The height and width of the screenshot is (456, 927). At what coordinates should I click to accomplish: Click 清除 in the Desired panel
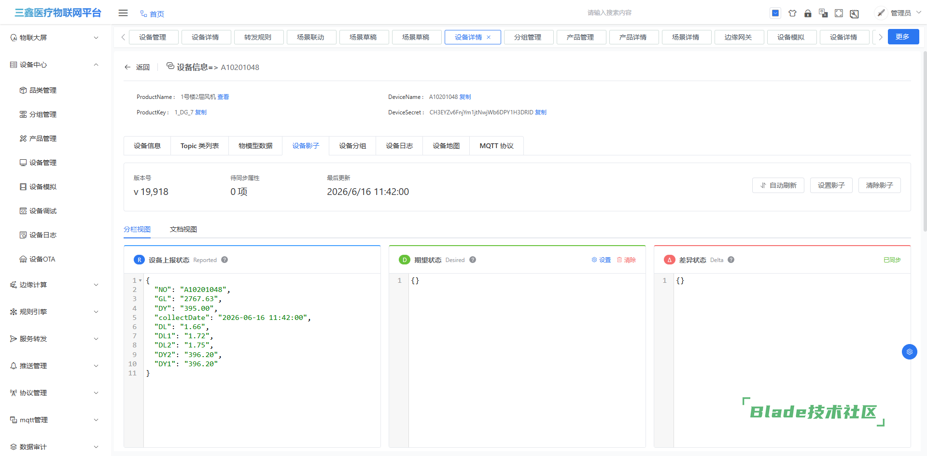tap(626, 260)
